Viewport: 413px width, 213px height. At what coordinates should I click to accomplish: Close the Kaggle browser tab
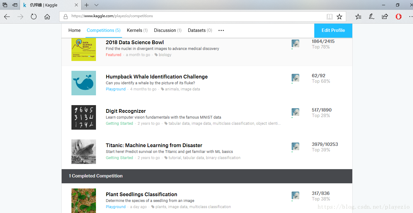pos(77,5)
